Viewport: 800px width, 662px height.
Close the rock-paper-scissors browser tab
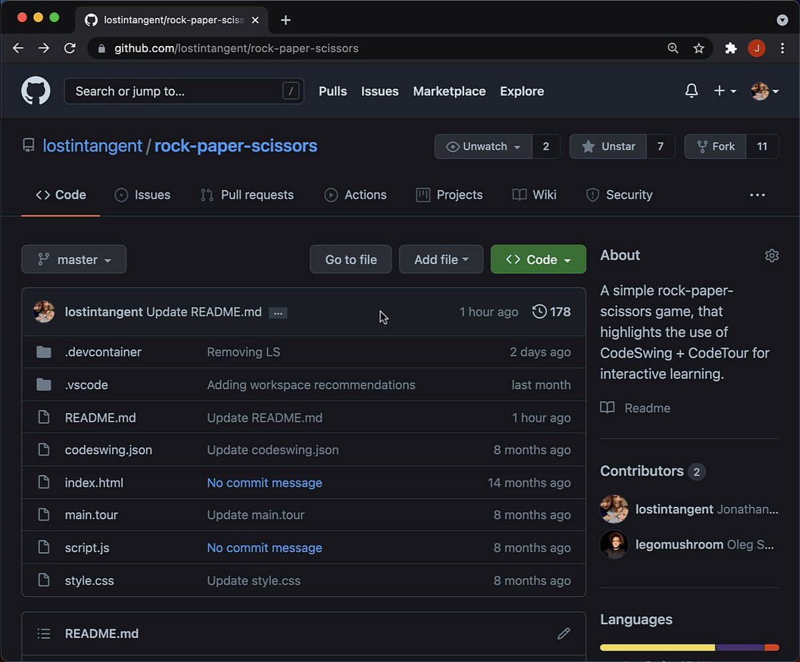click(x=255, y=20)
